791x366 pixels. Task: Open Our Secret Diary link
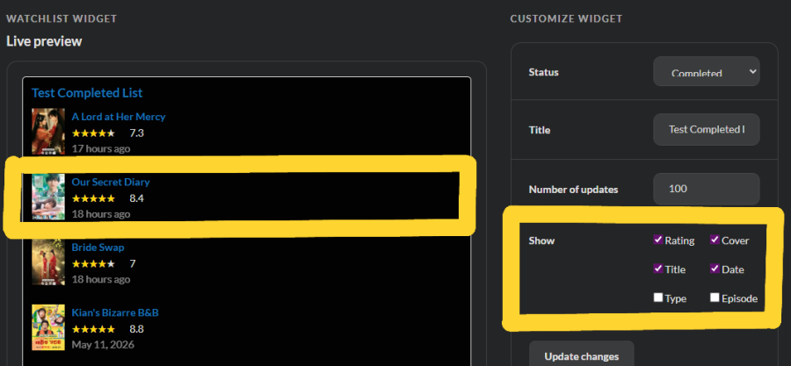click(111, 182)
